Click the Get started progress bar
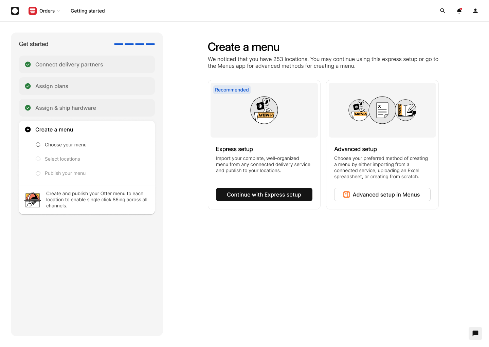 click(x=134, y=44)
